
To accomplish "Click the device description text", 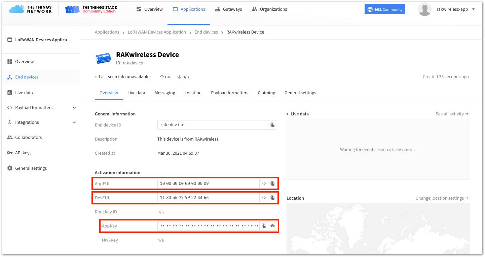I will click(188, 139).
